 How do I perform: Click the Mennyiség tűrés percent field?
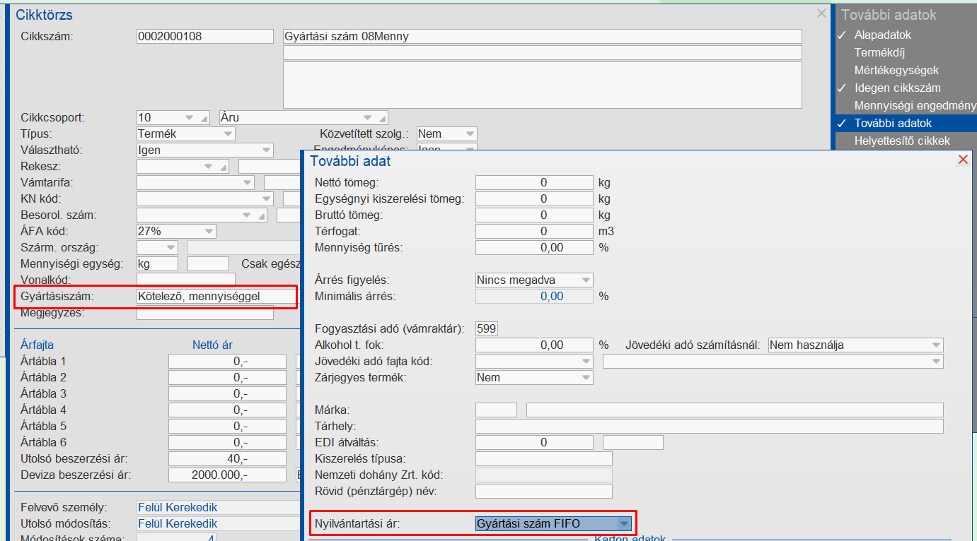pyautogui.click(x=534, y=248)
